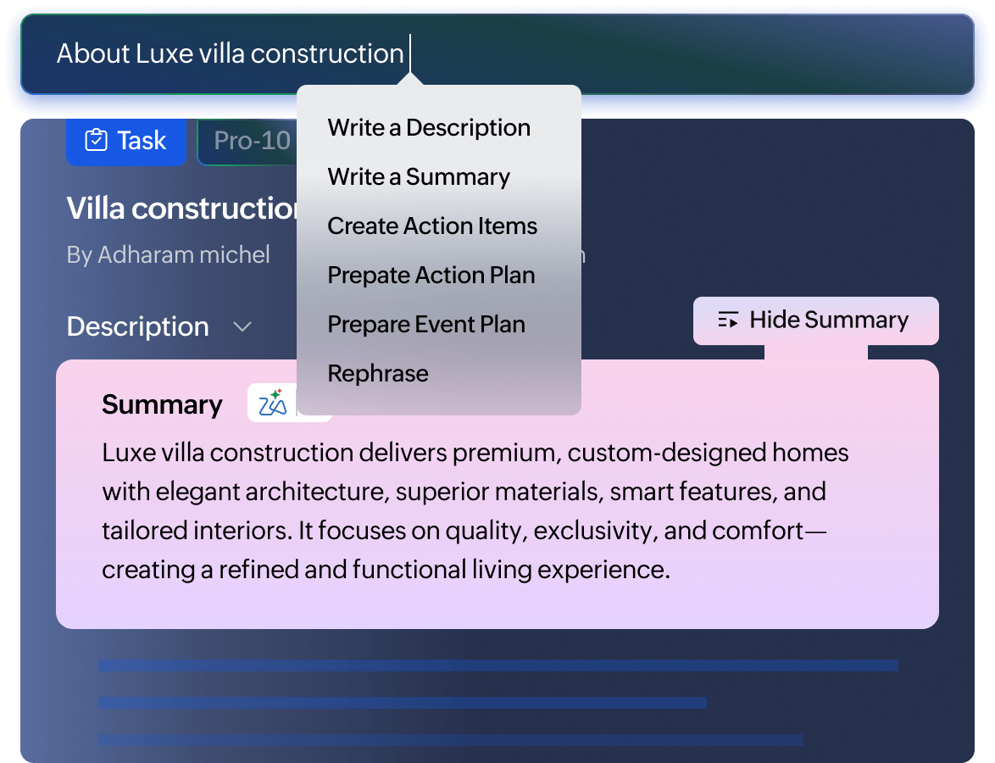Screen dimensions: 995x763
Task: Click the caret in the prompt field
Action: pyautogui.click(x=410, y=53)
